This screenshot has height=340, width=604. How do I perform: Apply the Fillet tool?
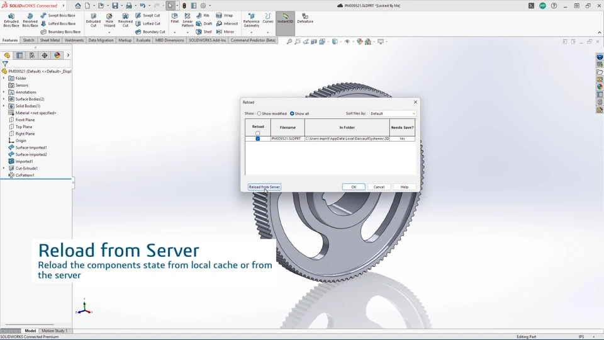tap(174, 18)
